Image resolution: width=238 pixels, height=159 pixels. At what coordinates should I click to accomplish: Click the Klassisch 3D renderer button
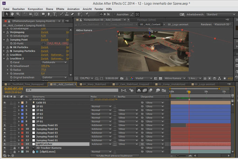pyautogui.click(x=222, y=25)
